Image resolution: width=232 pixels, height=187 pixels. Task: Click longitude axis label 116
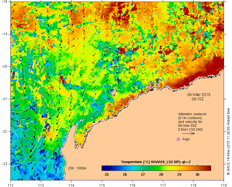click(x=132, y=185)
